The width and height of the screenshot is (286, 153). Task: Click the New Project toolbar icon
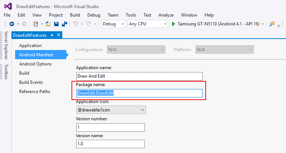click(36, 24)
